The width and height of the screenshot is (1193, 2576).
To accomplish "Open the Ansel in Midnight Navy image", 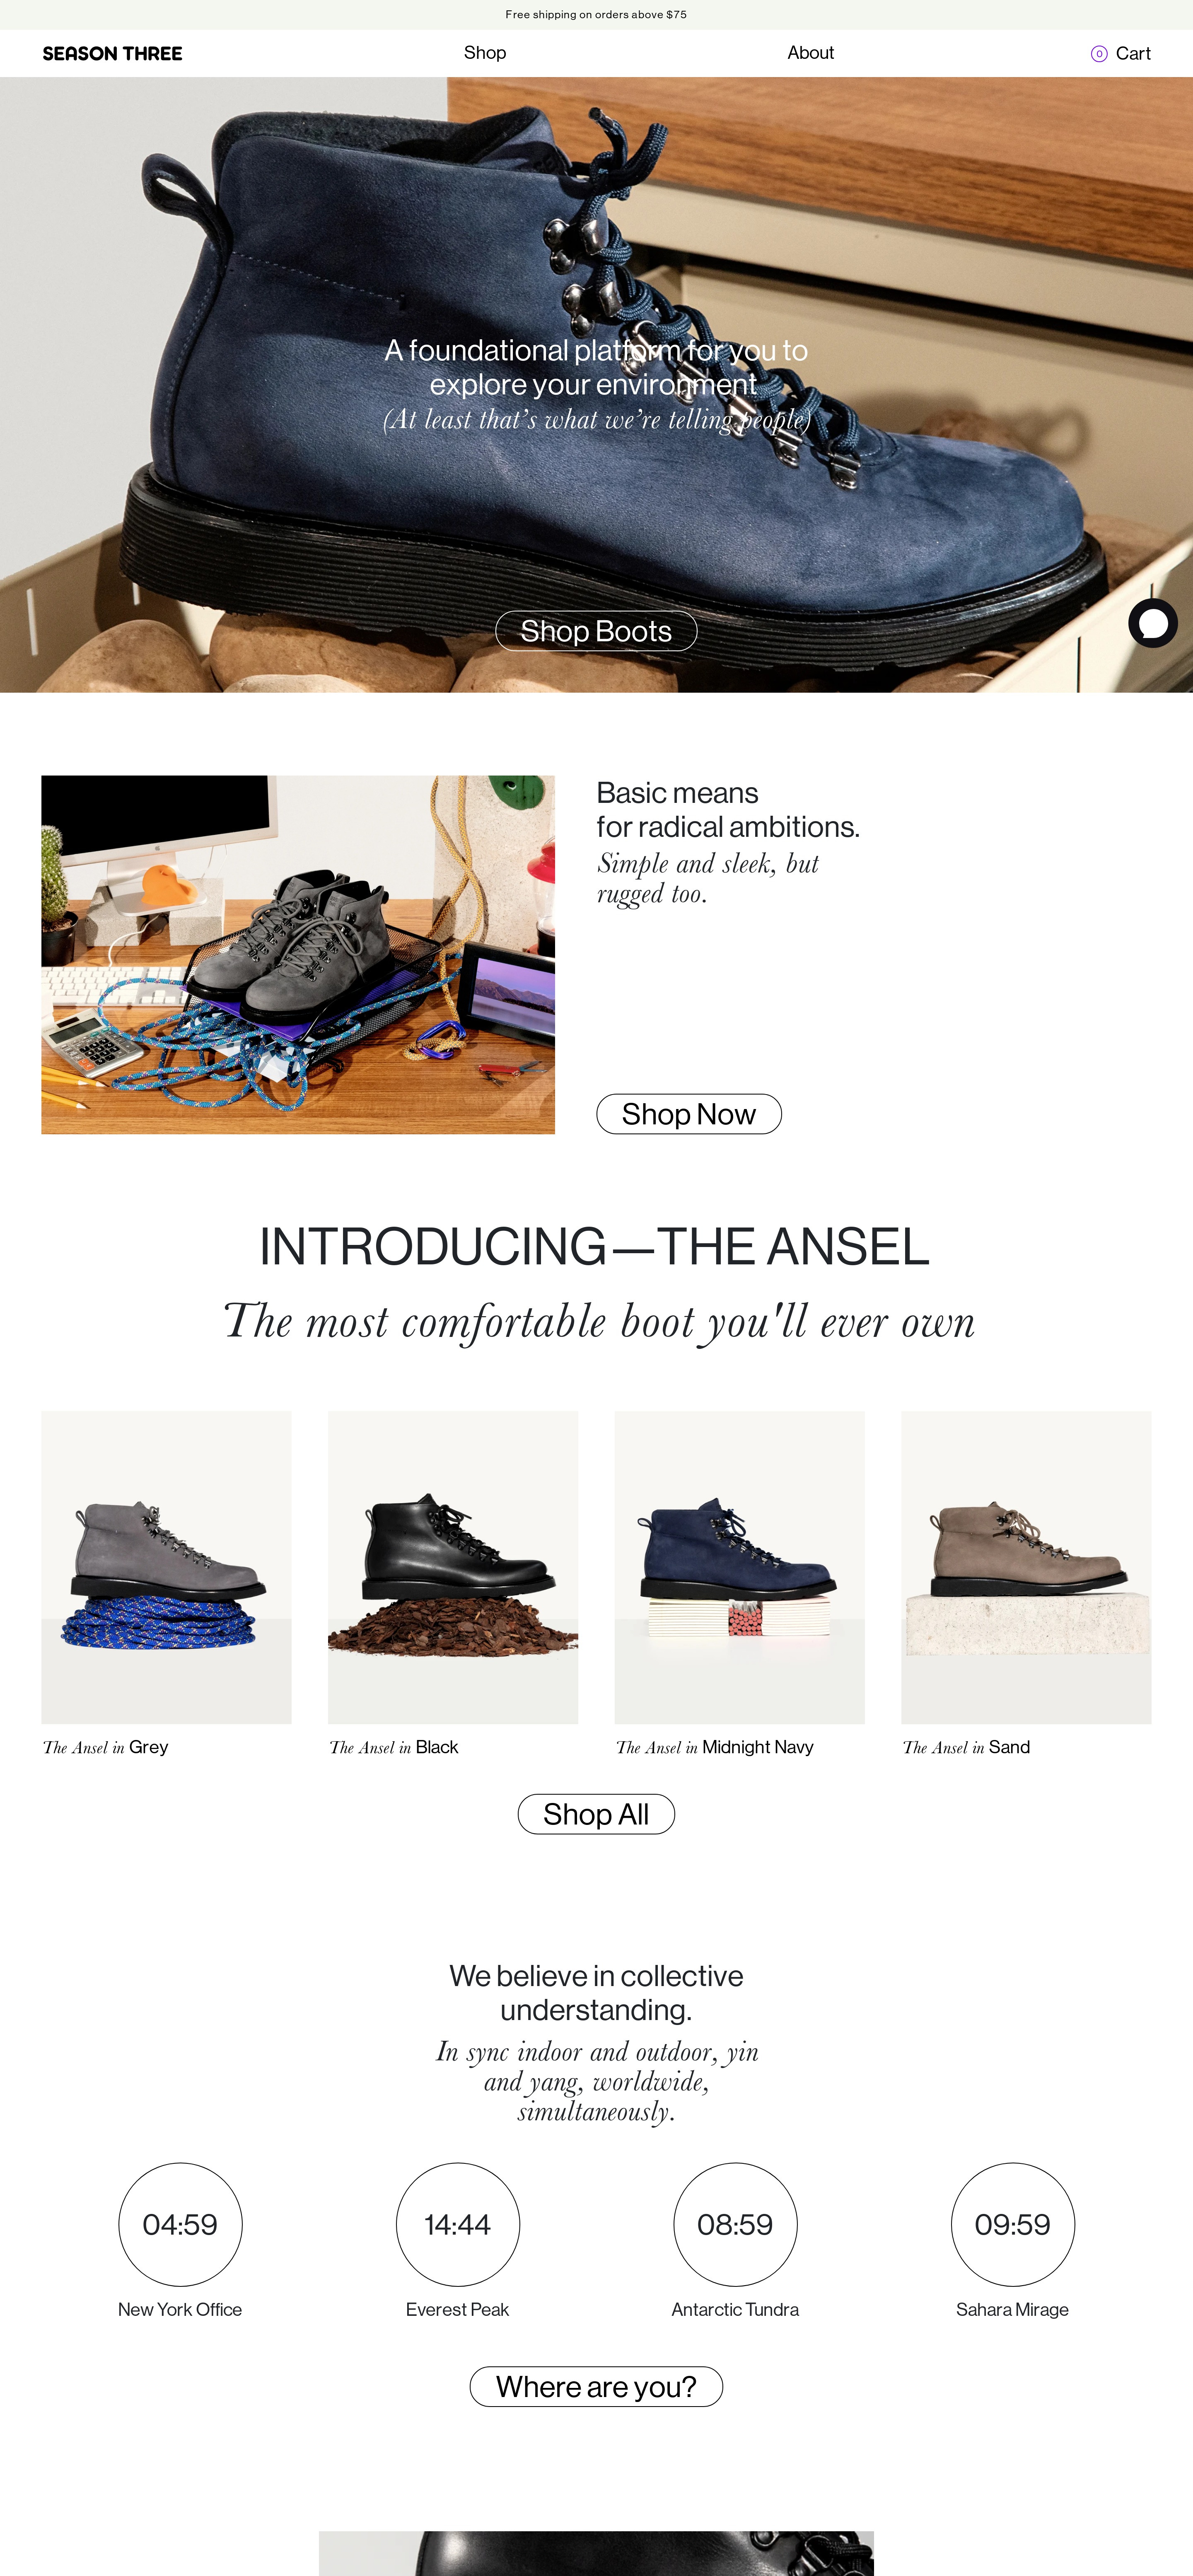I will point(739,1567).
